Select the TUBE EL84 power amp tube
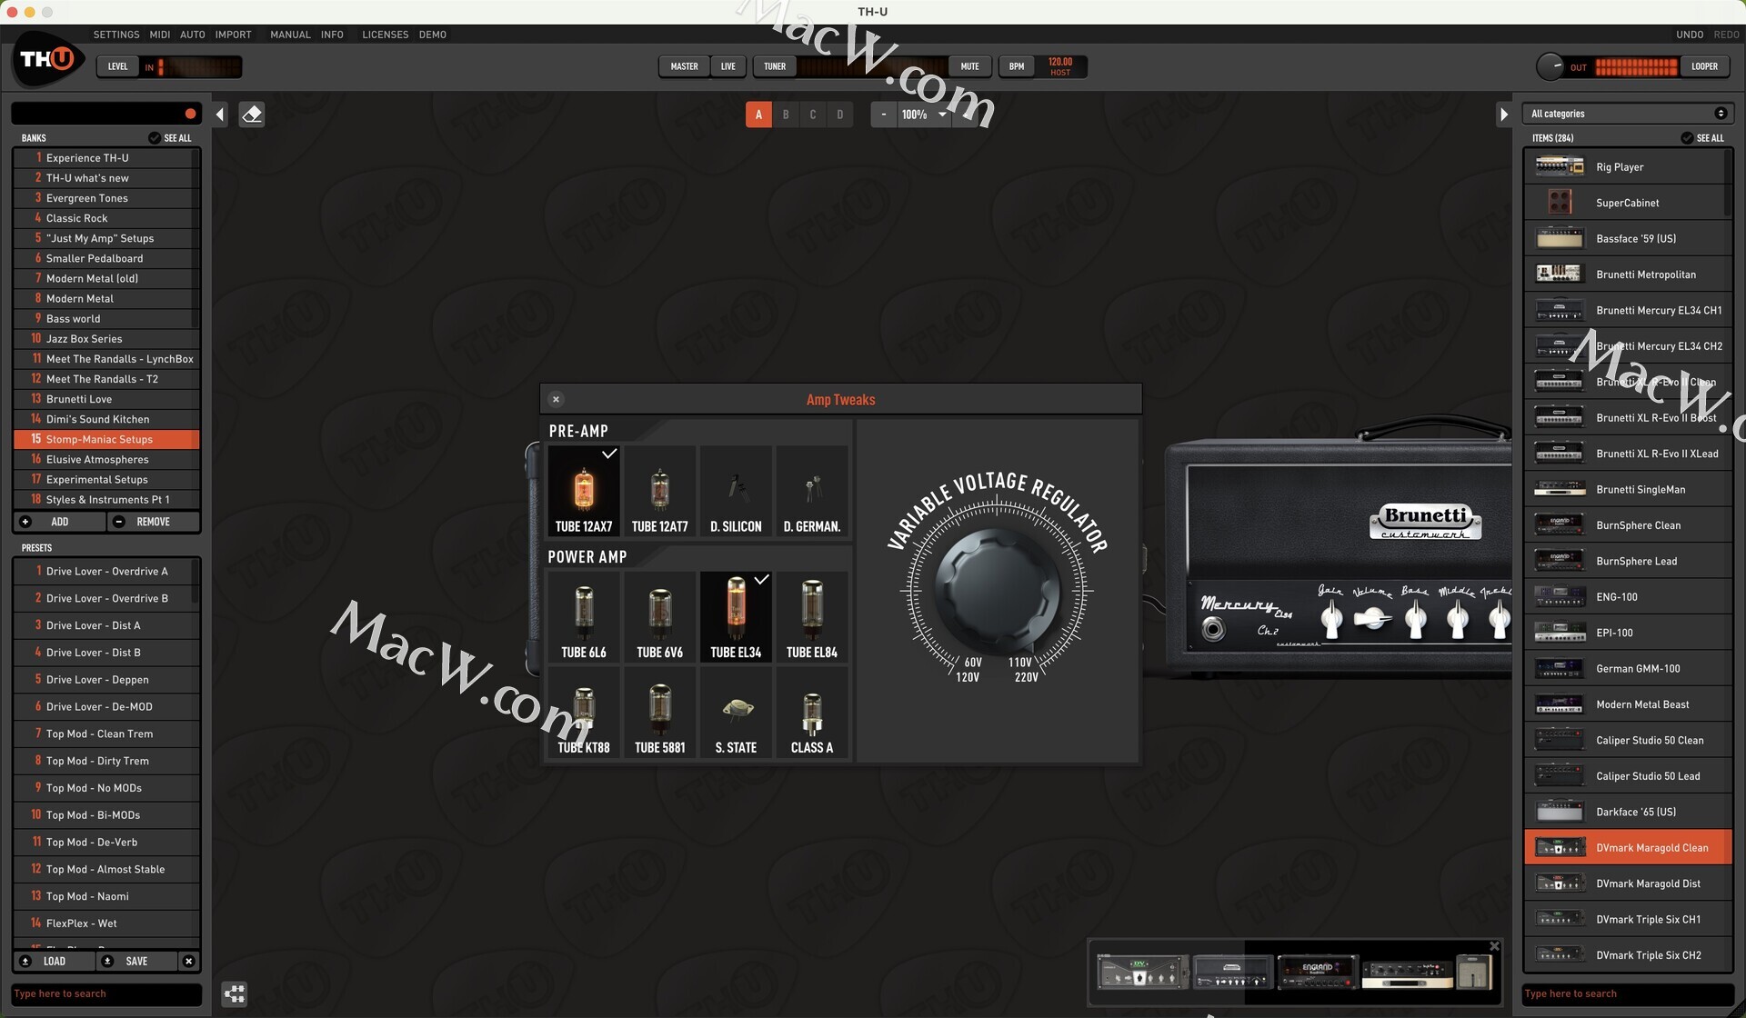1746x1018 pixels. tap(812, 616)
